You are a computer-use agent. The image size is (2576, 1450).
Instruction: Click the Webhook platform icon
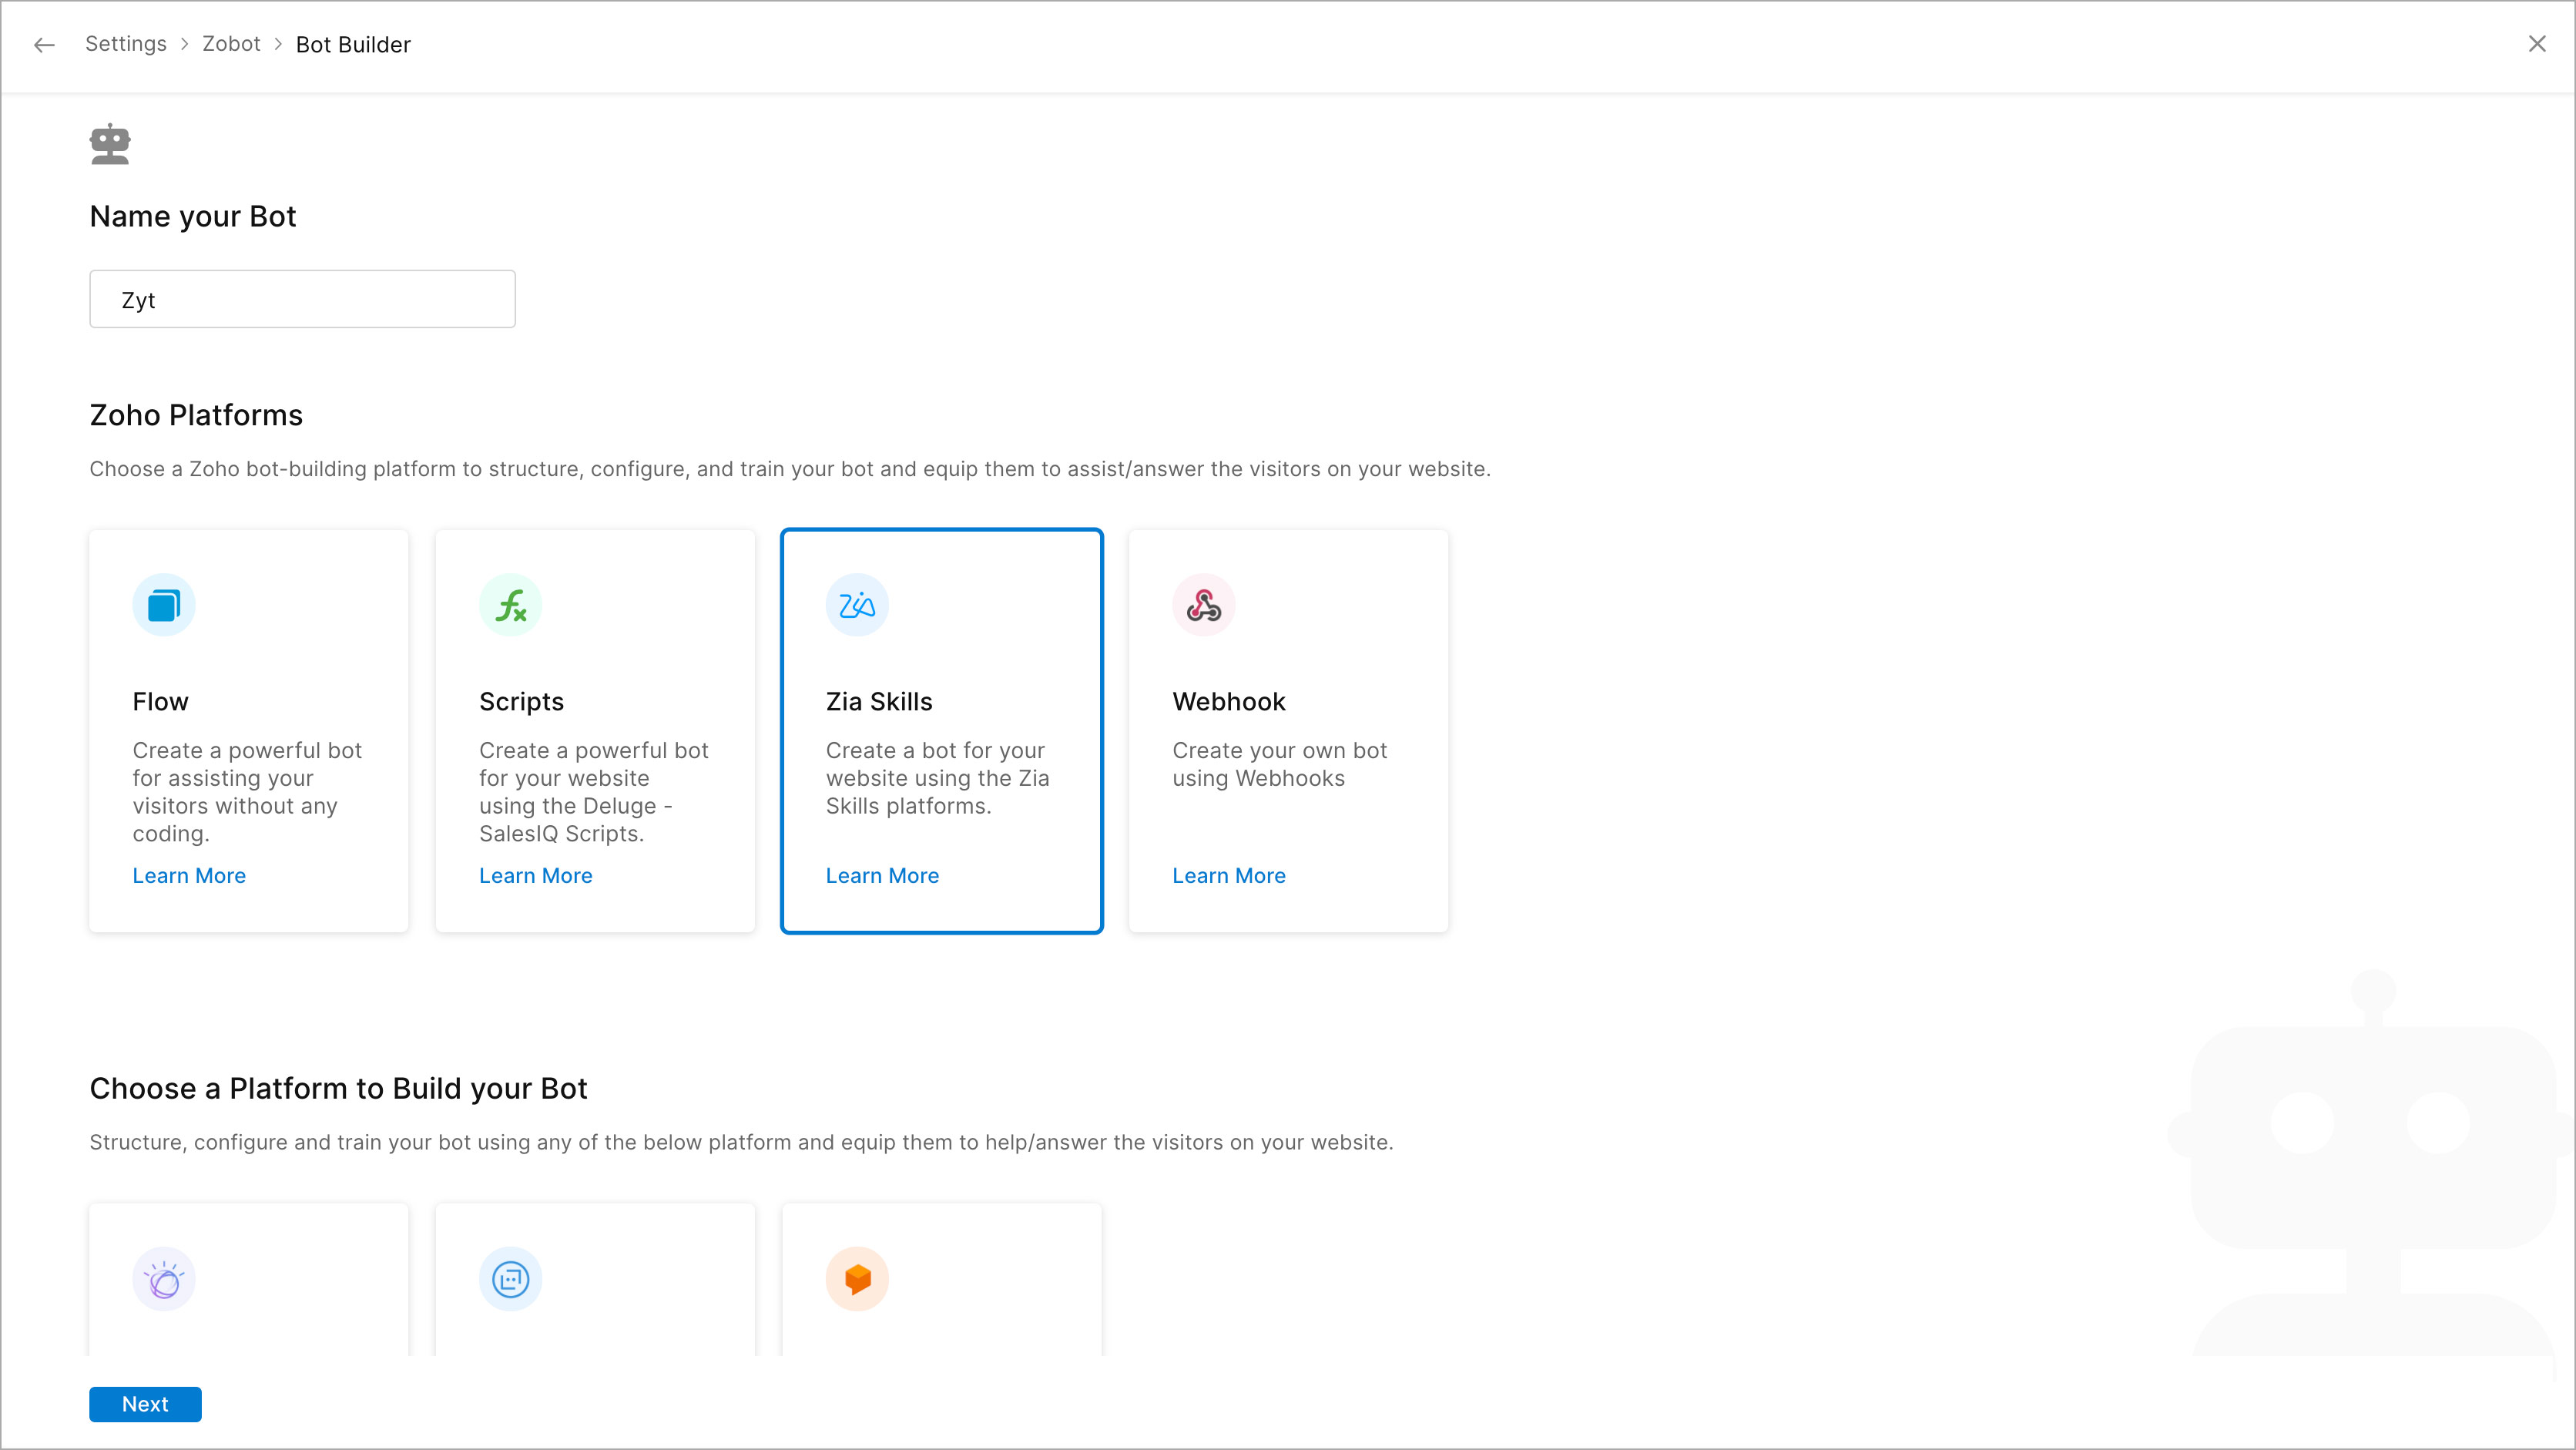(x=1203, y=605)
